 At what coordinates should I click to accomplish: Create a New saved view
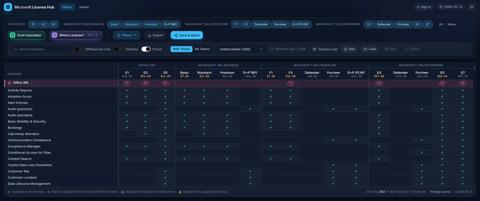(x=349, y=49)
